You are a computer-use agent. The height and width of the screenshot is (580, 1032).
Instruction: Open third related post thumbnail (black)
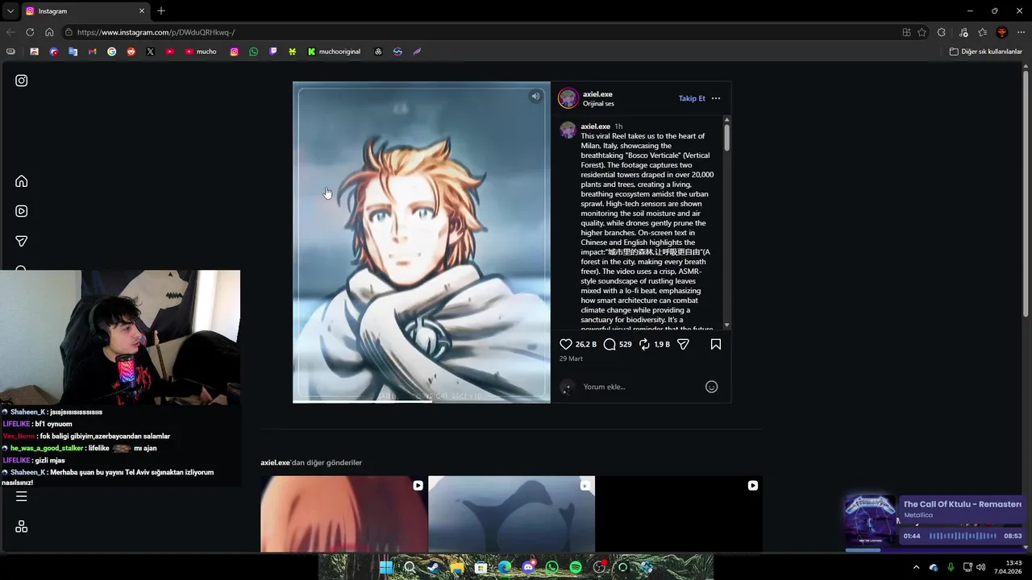(x=679, y=514)
